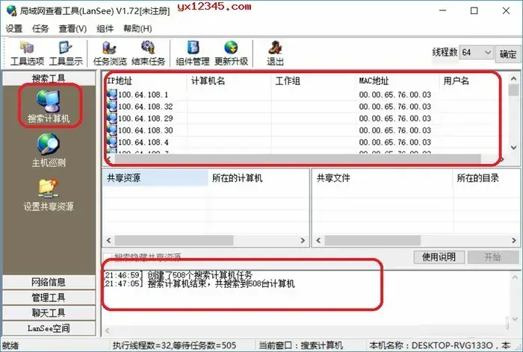The height and width of the screenshot is (352, 523).
Task: Open the 设置 menu
Action: pos(14,28)
